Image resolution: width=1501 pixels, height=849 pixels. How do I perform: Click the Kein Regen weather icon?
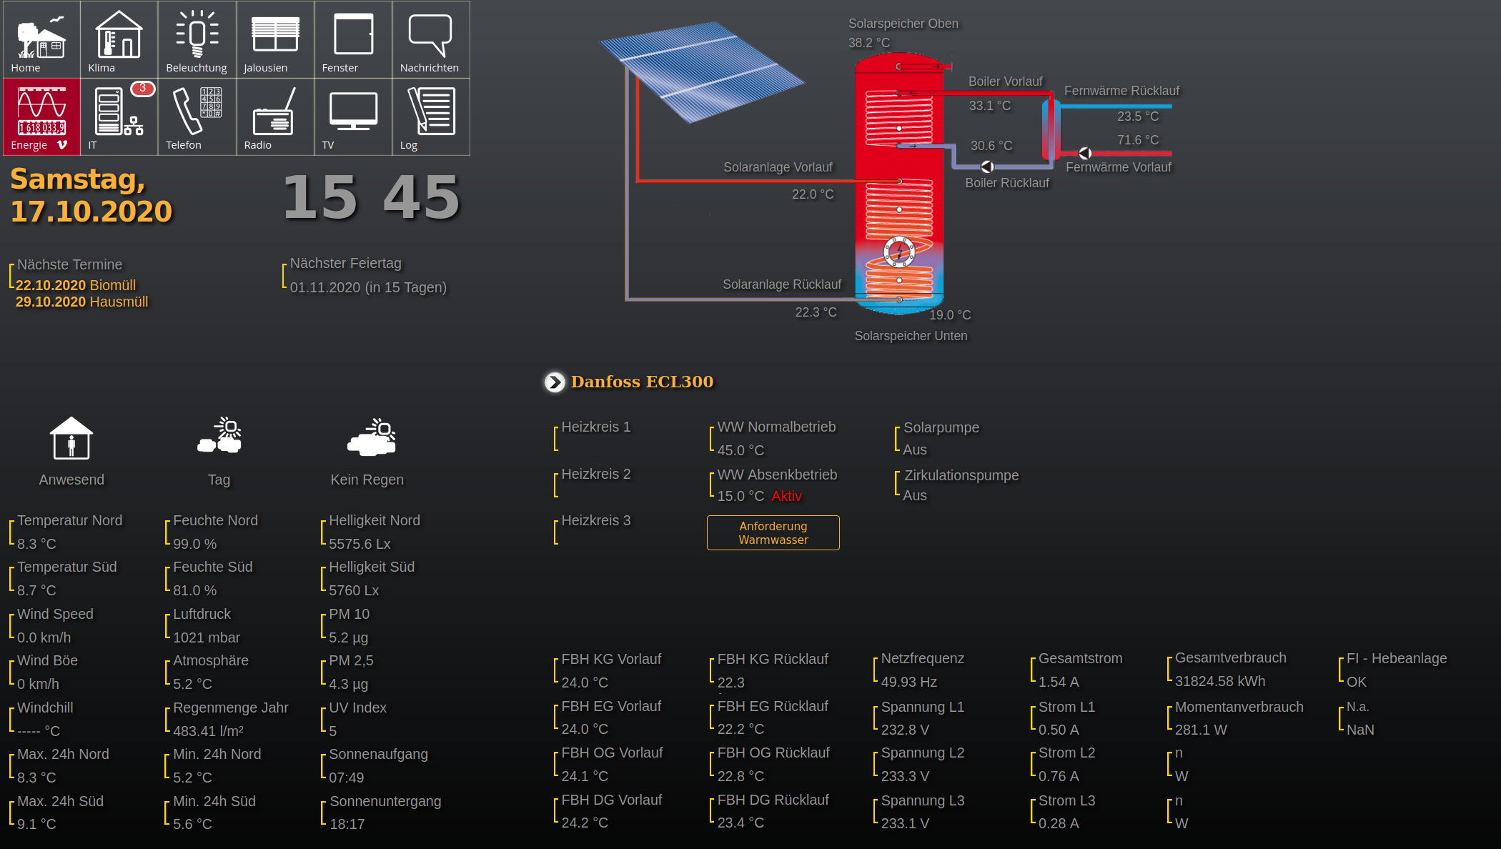[x=371, y=437]
